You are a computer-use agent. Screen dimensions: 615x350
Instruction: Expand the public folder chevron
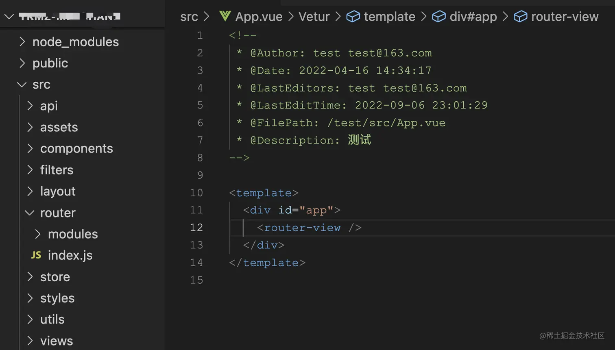22,63
